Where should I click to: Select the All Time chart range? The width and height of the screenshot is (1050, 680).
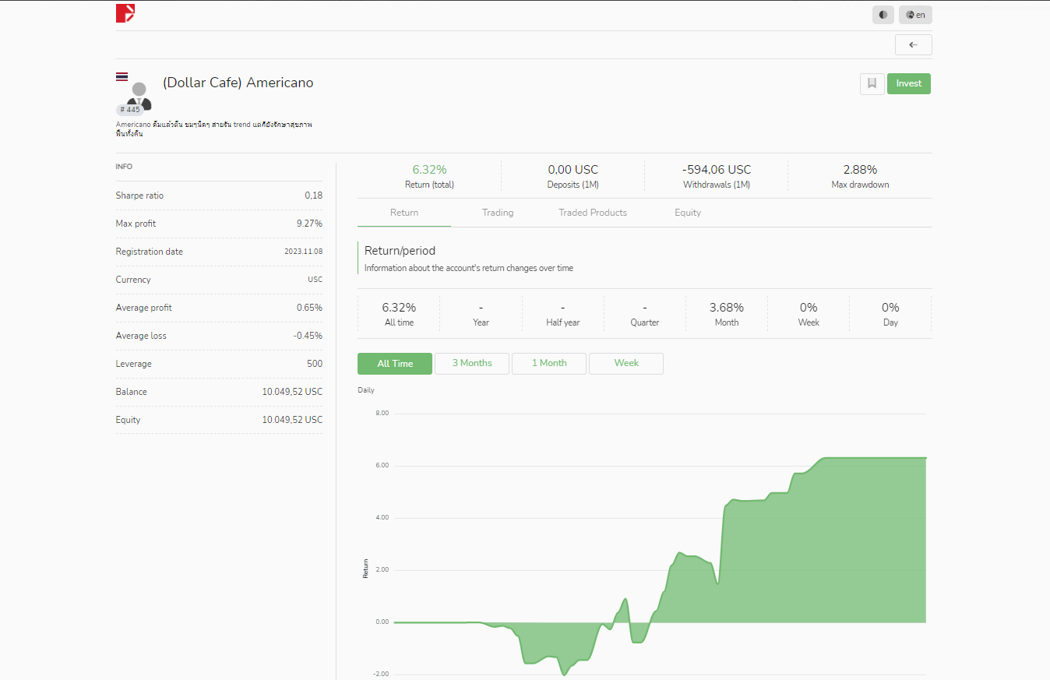point(395,364)
